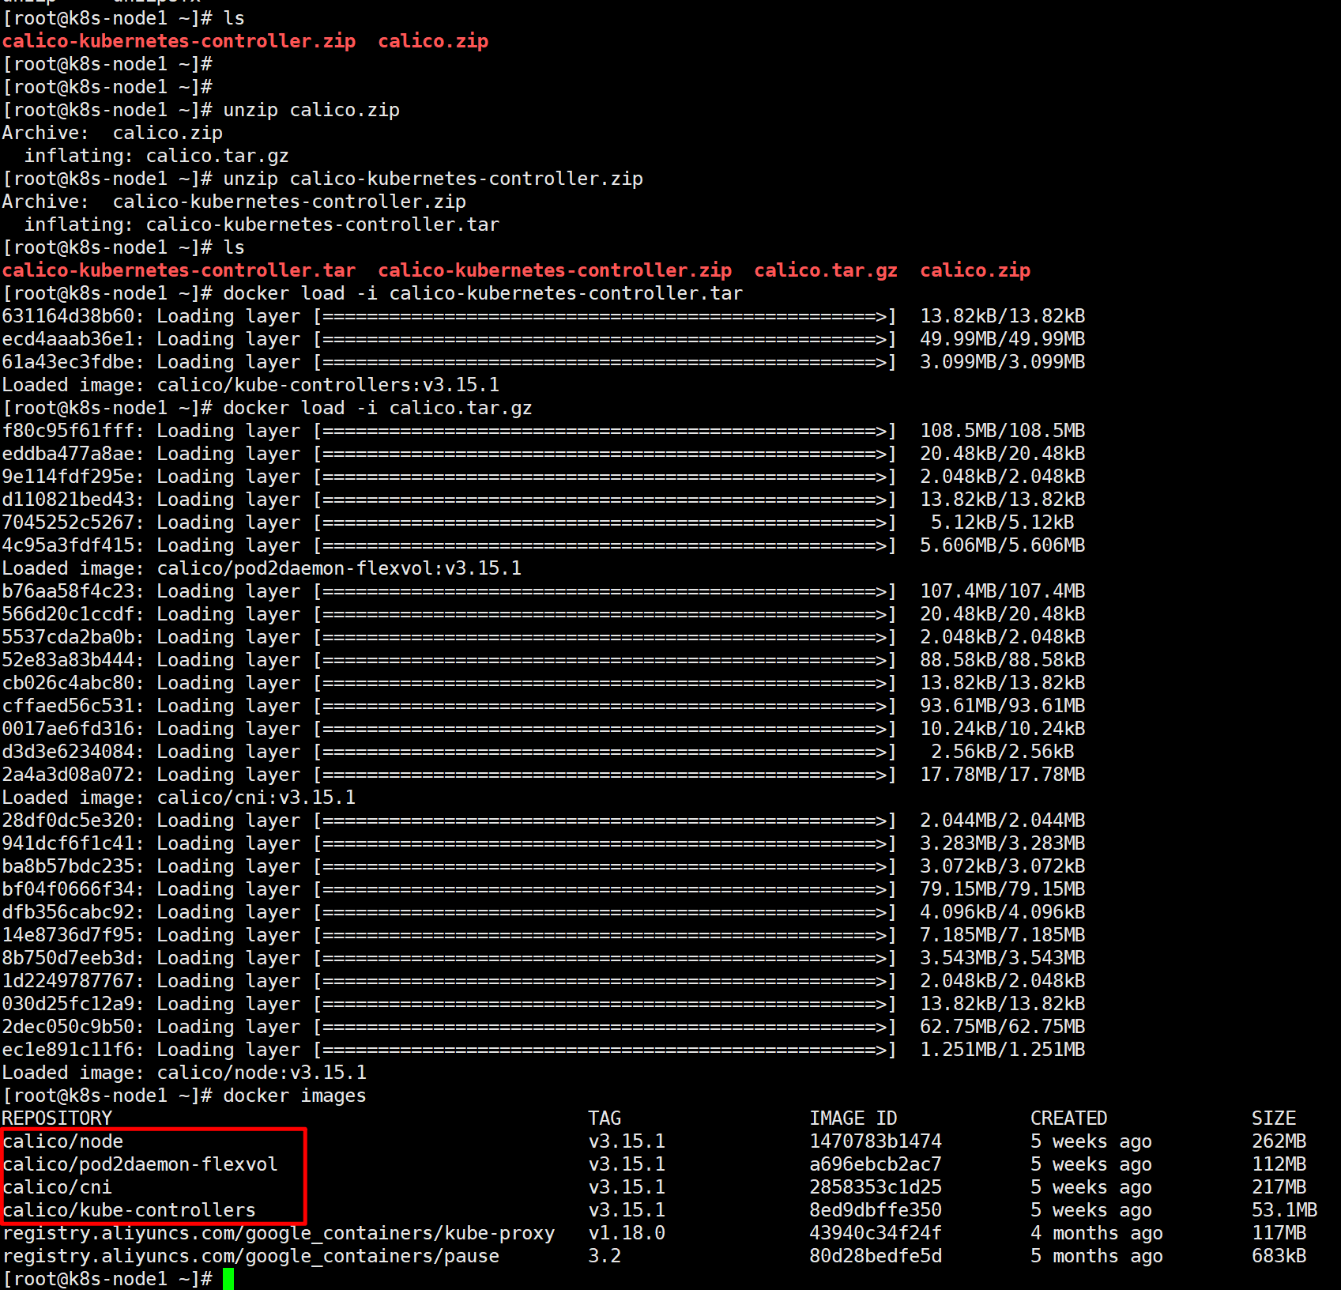Click the 'docker images' command text
Image resolution: width=1341 pixels, height=1290 pixels.
(295, 1096)
